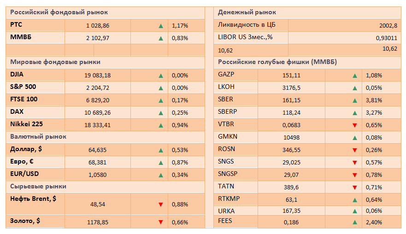Viewport: 406px width, 234px height.
Task: Click the red down arrow for VTBR
Action: (354, 125)
